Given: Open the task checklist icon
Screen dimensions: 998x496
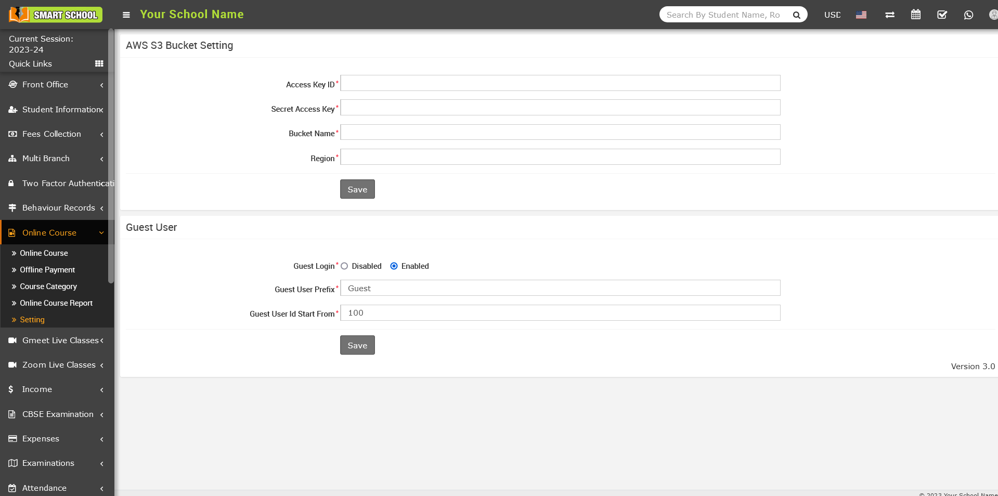Looking at the screenshot, I should pos(942,15).
